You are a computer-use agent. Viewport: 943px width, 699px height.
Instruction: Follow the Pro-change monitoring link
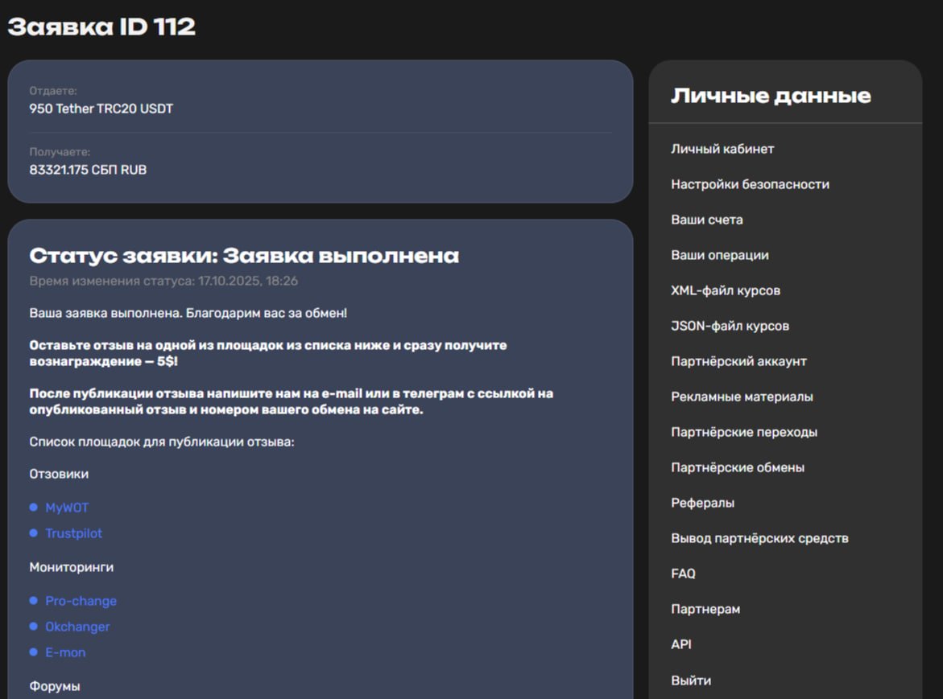81,601
